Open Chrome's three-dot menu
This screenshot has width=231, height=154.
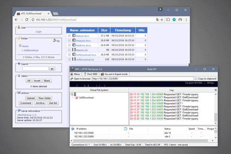tap(186, 20)
